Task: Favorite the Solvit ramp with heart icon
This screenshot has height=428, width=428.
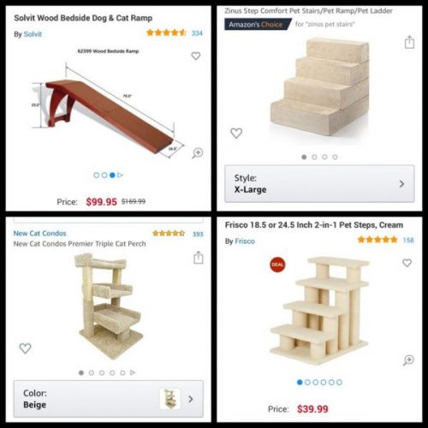Action: click(196, 56)
